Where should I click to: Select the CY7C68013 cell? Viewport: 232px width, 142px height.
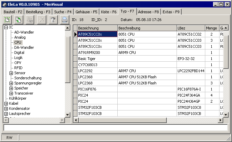97,65
